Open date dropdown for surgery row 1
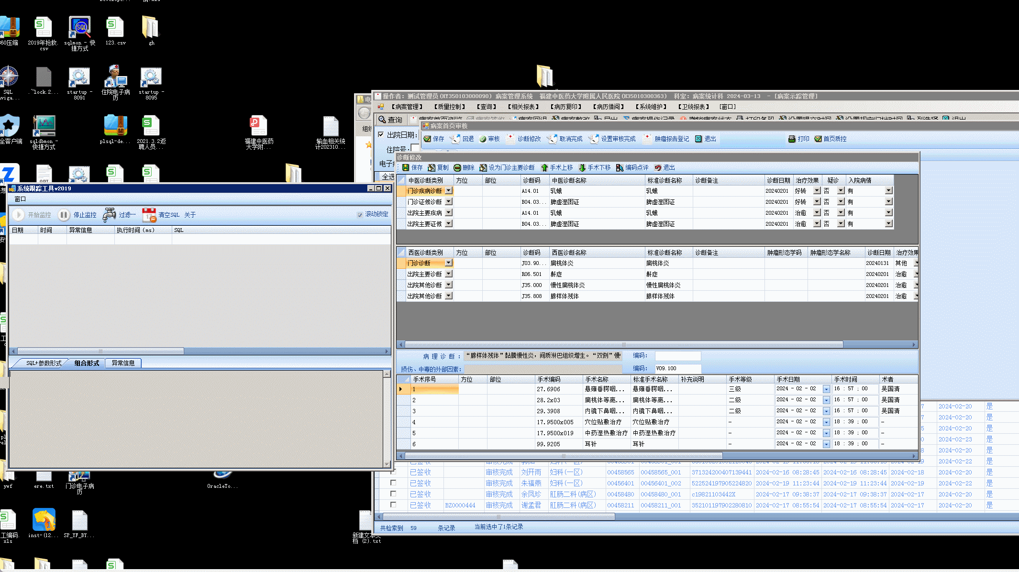The height and width of the screenshot is (572, 1019). click(826, 389)
